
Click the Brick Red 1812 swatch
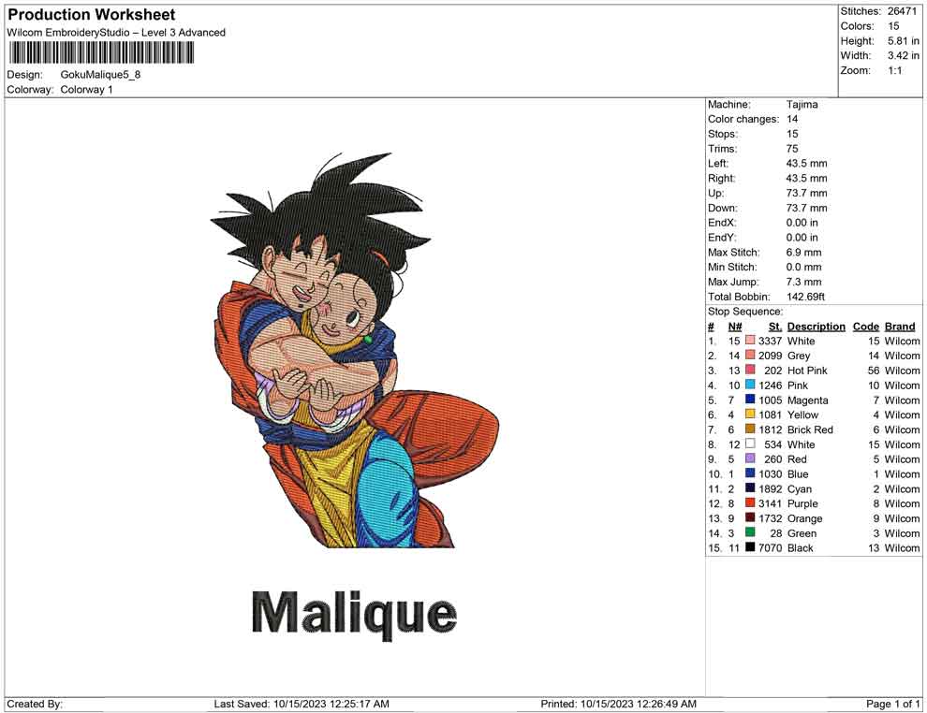pos(750,429)
